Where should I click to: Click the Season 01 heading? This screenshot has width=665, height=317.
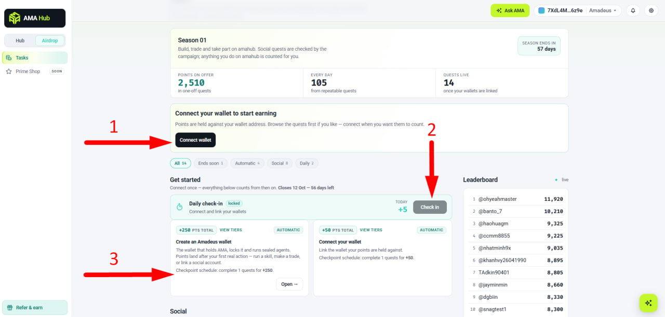(192, 40)
